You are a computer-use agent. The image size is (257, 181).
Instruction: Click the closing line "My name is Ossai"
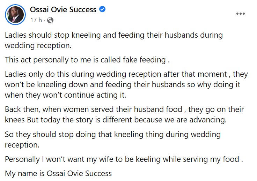pos(58,173)
